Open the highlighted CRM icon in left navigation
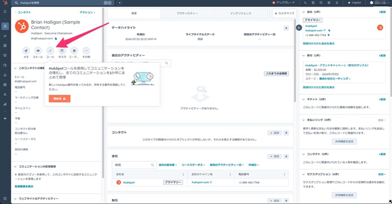This screenshot has height=204, width=392. point(5,26)
